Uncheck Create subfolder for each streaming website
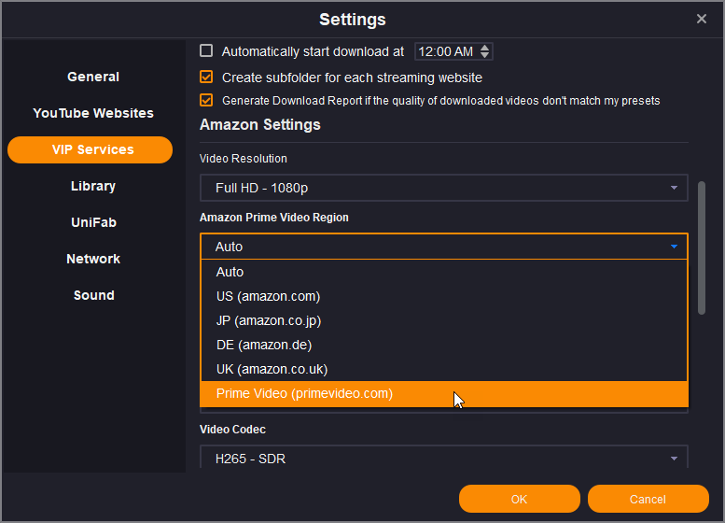The height and width of the screenshot is (523, 725). click(206, 78)
